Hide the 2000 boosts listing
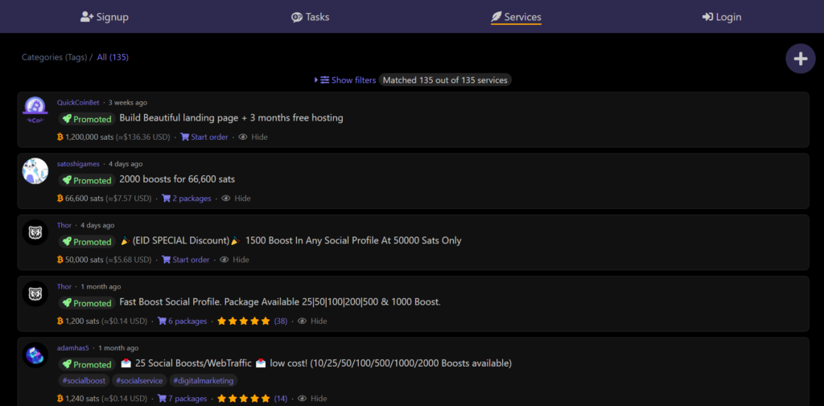The width and height of the screenshot is (824, 406). [x=236, y=199]
